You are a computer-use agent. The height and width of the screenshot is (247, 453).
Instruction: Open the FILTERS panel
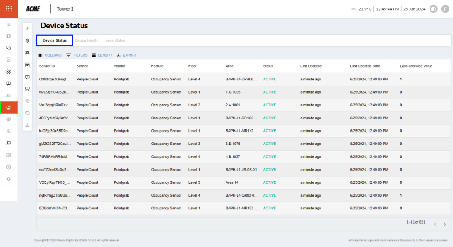click(x=77, y=55)
